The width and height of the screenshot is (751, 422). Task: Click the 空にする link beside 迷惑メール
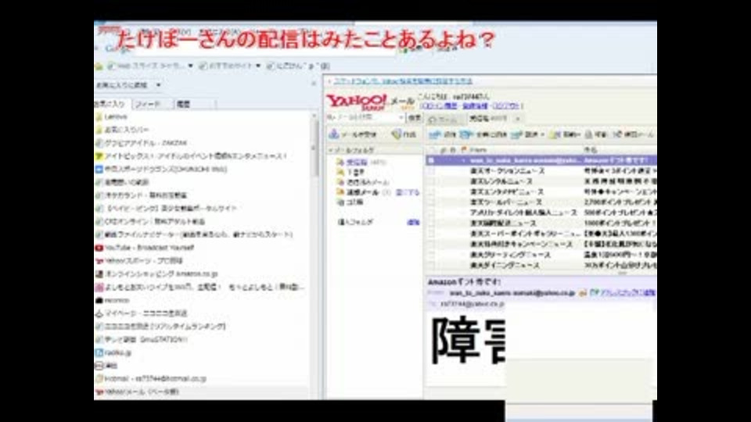[408, 192]
